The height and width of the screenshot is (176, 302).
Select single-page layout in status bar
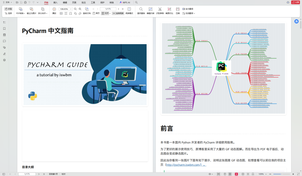point(225,174)
